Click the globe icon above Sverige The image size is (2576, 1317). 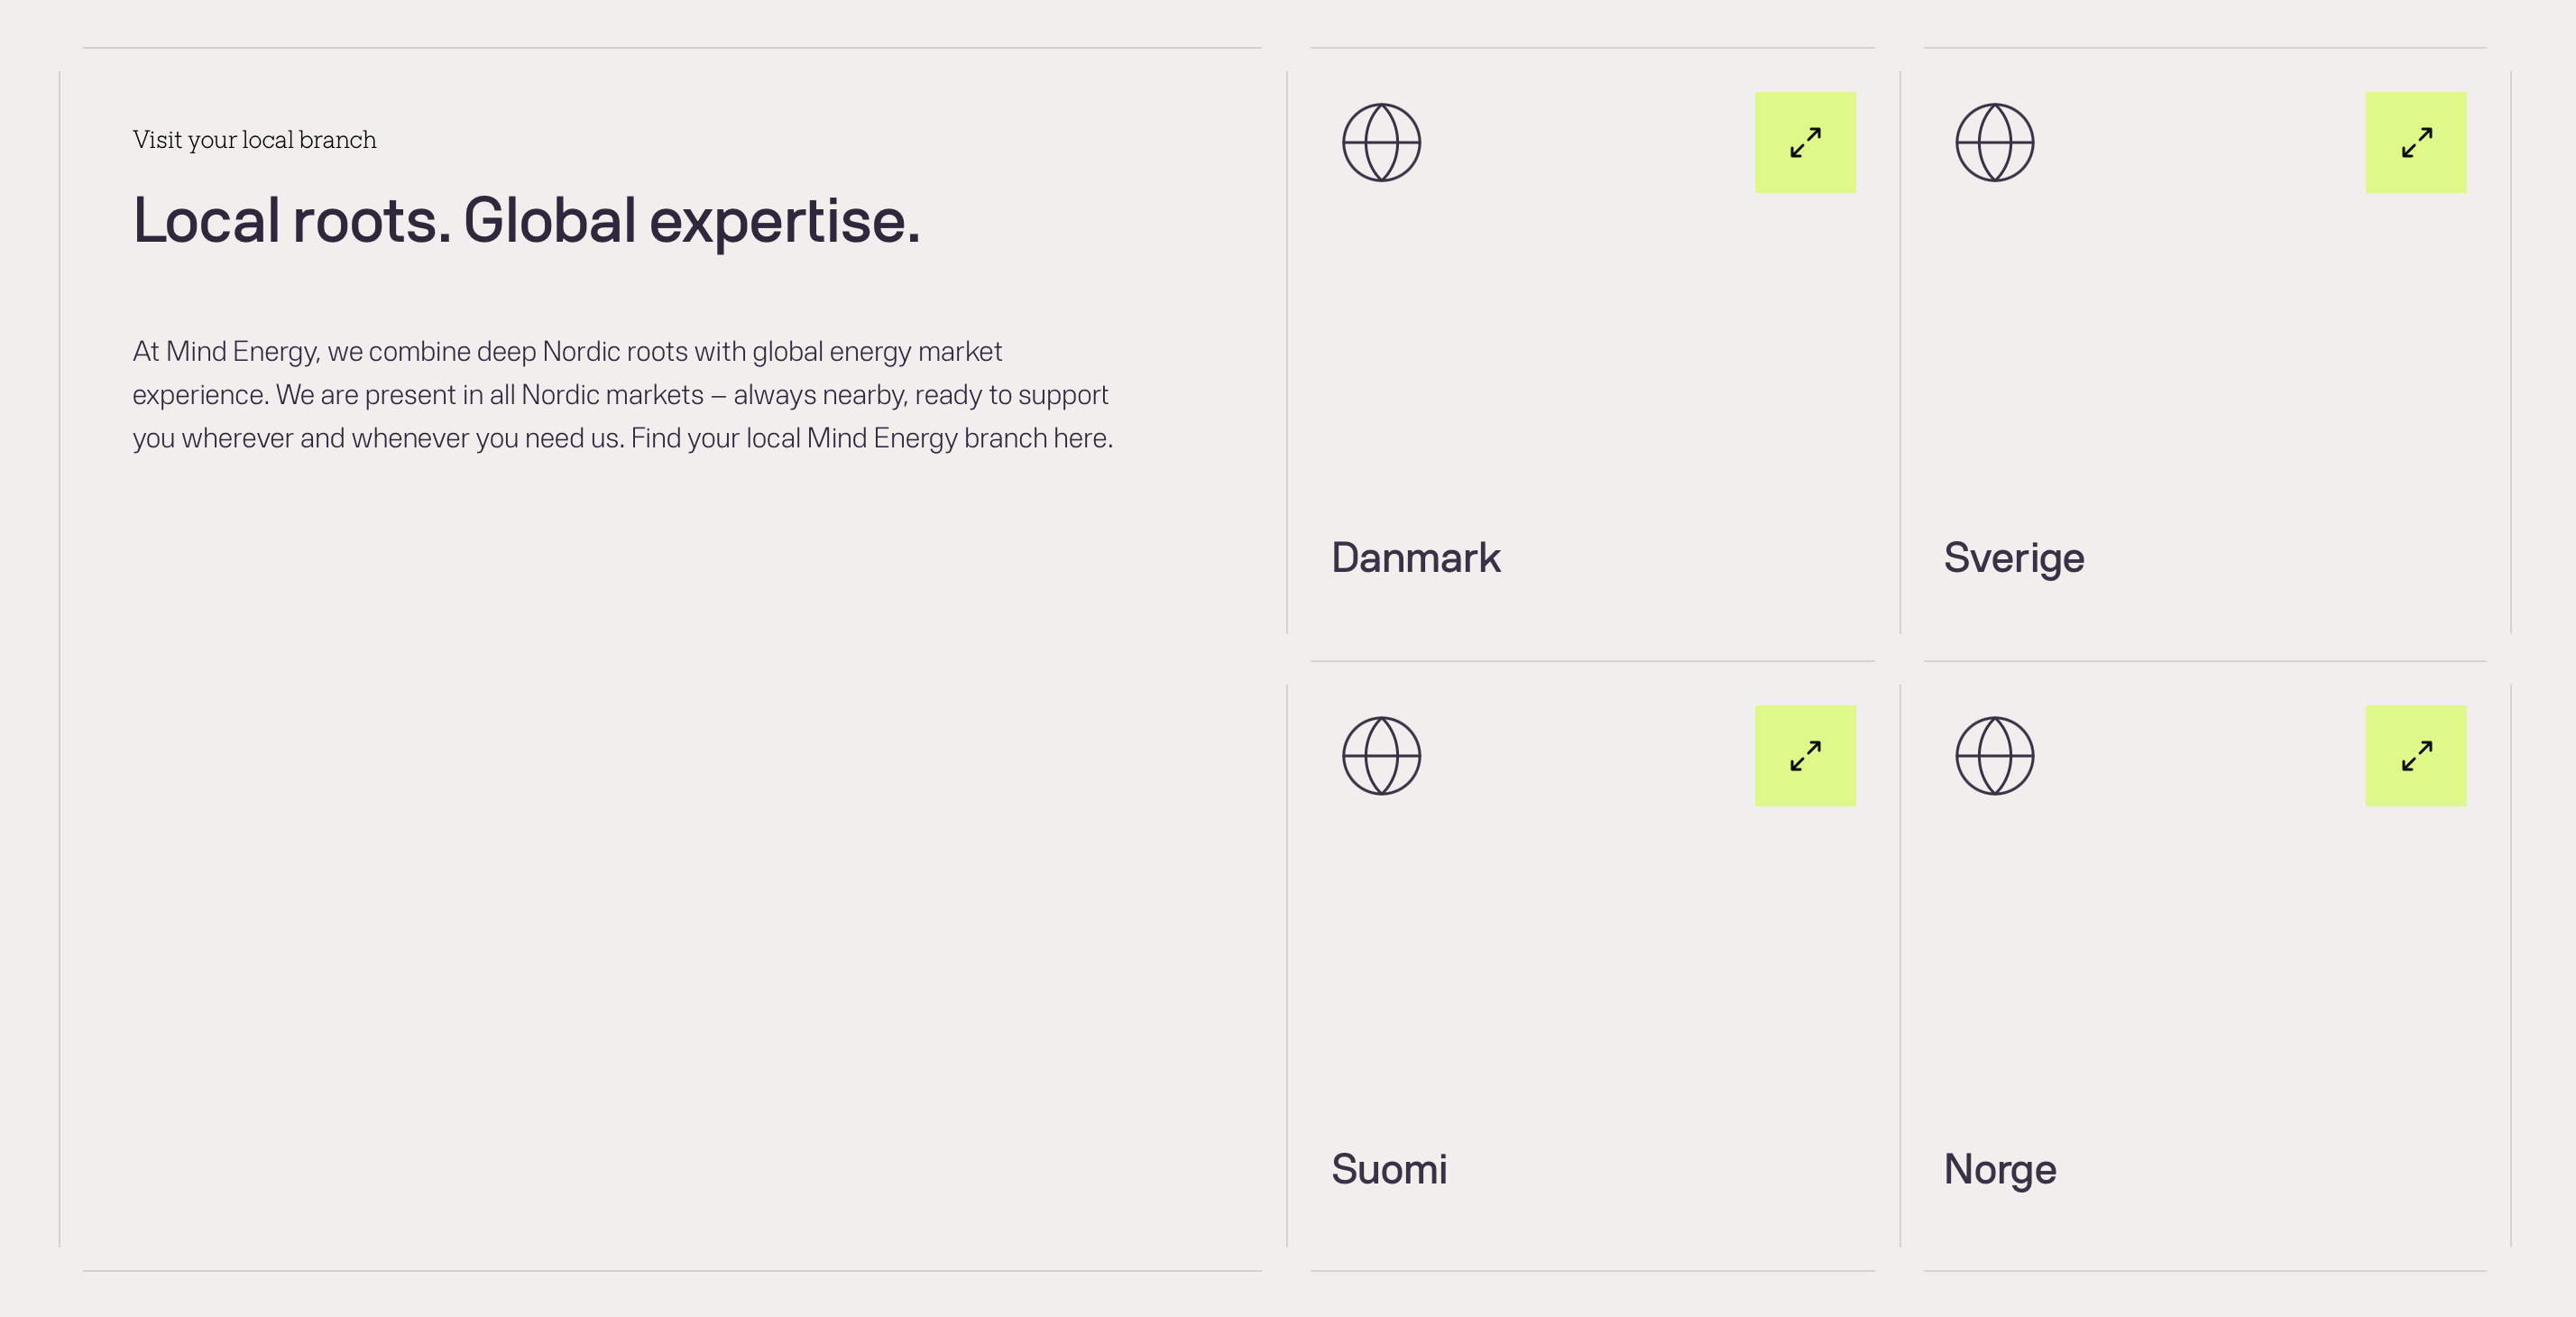pos(1994,142)
